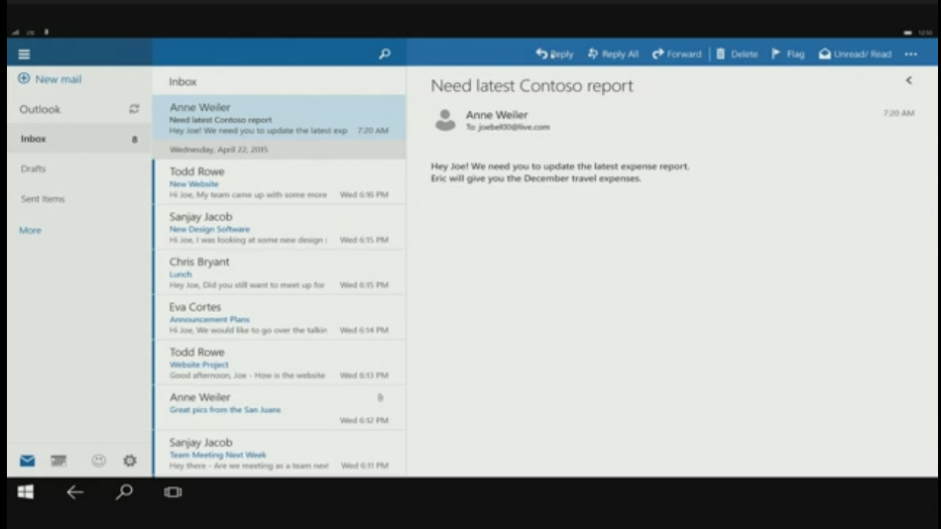This screenshot has width=941, height=529.
Task: Forward the Contoso report email
Action: [x=676, y=54]
